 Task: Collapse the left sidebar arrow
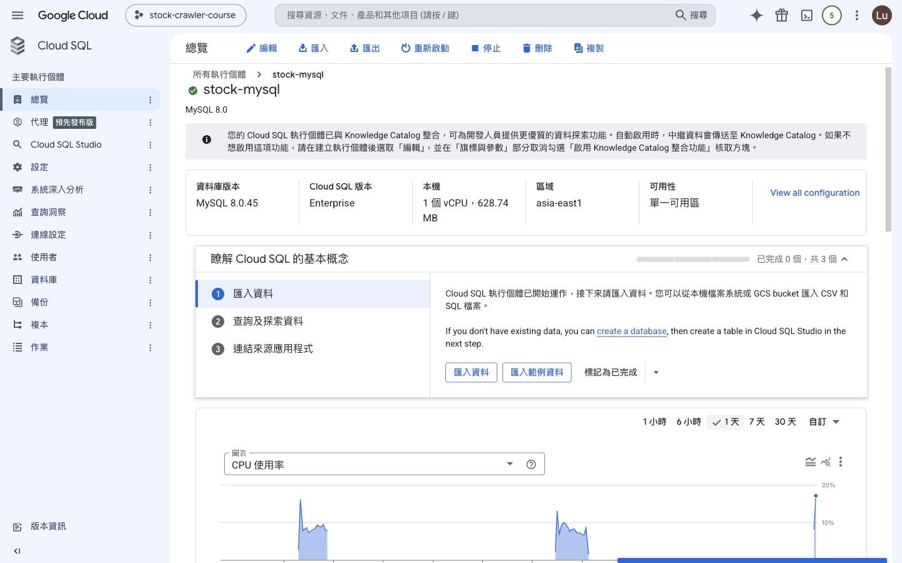coord(17,551)
